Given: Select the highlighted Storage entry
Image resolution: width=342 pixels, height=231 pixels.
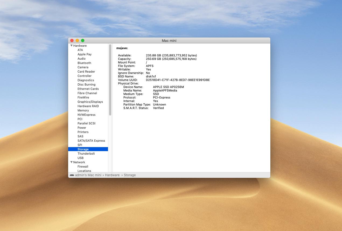Looking at the screenshot, I should click(83, 149).
